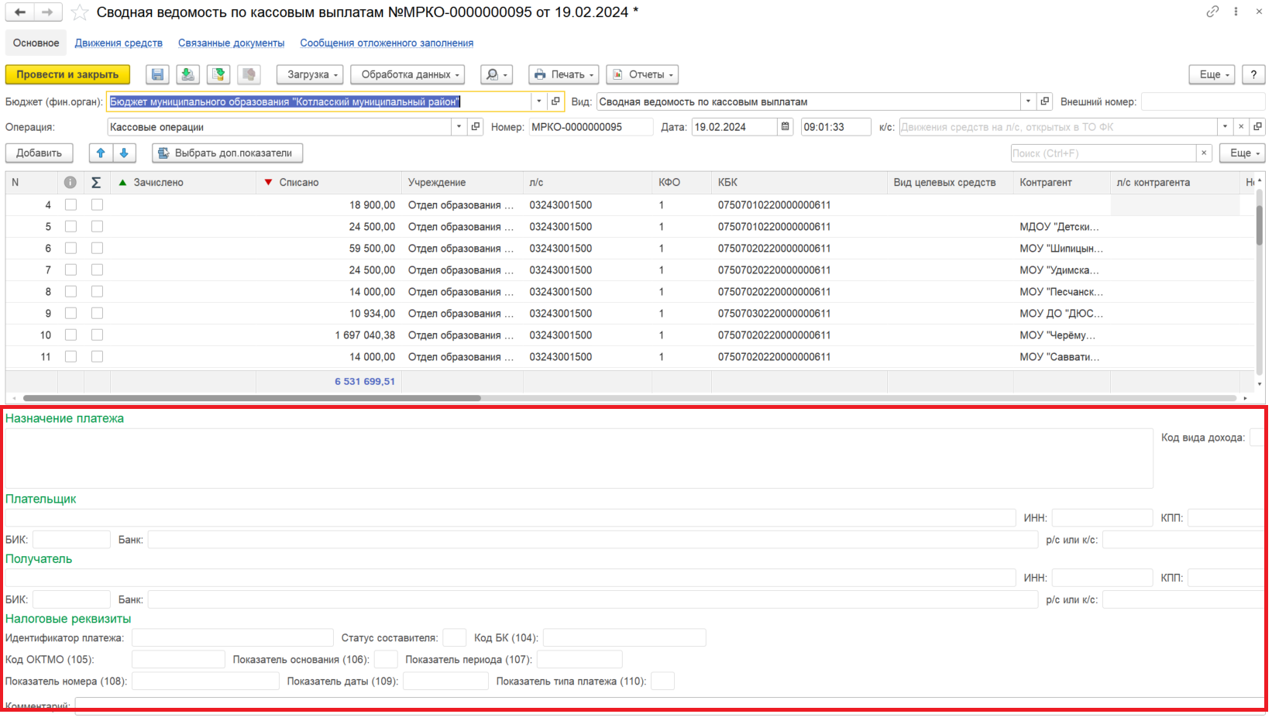Go back with the left arrow navigation icon
This screenshot has height=721, width=1272.
click(20, 12)
